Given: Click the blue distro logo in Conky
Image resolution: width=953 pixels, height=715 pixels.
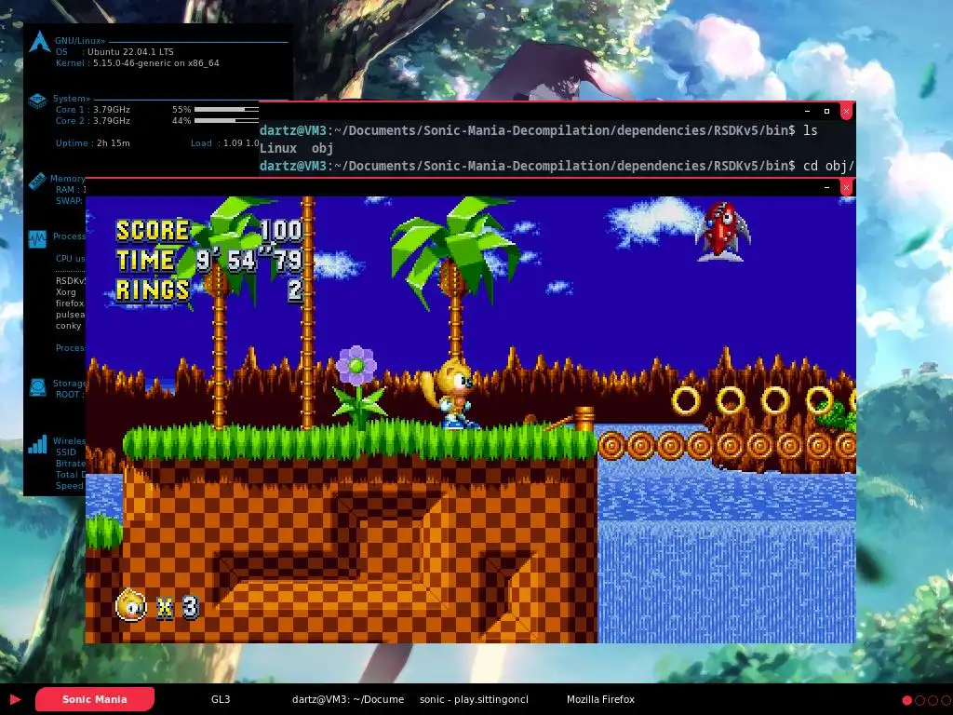Looking at the screenshot, I should point(39,41).
